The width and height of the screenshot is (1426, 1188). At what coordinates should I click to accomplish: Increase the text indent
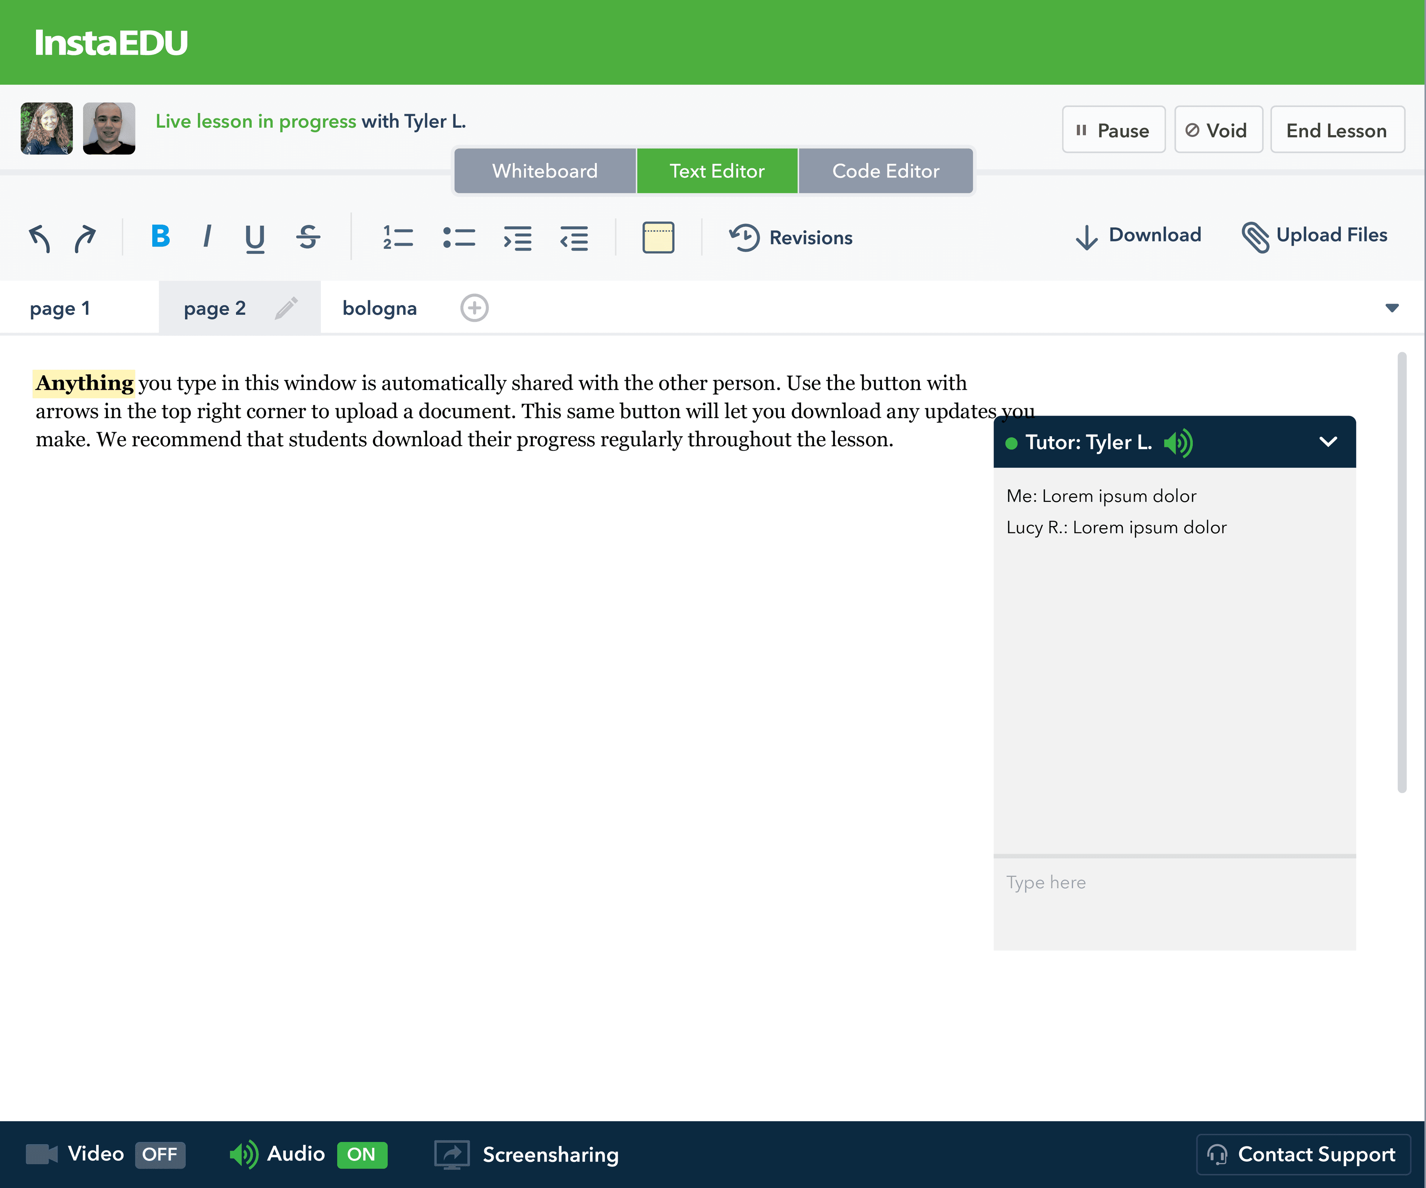[x=518, y=238]
